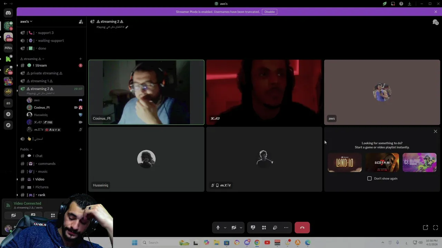442x248 pixels.
Task: Open Discover servers compass icon
Action: [8, 125]
